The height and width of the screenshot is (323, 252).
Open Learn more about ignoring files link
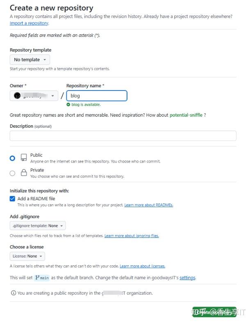pos(132,236)
